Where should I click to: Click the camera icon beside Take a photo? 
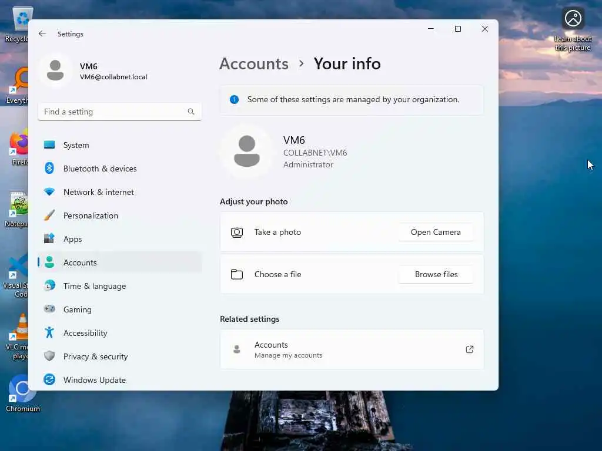(237, 233)
